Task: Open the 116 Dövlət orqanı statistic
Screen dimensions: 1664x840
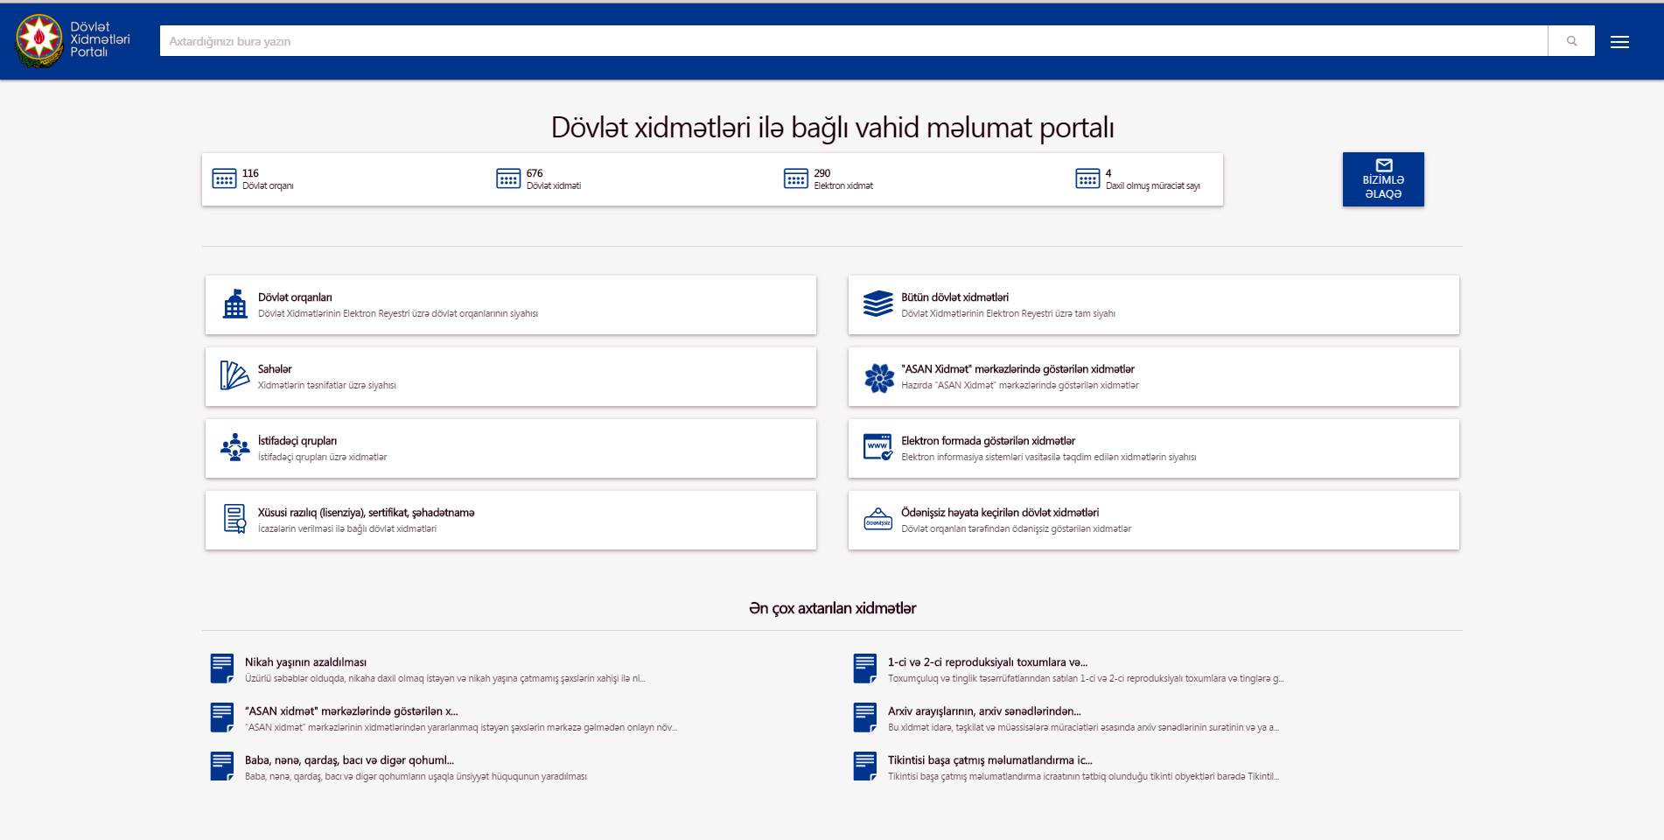Action: 254,179
